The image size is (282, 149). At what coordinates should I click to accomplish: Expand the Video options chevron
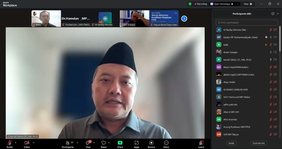(x=34, y=143)
